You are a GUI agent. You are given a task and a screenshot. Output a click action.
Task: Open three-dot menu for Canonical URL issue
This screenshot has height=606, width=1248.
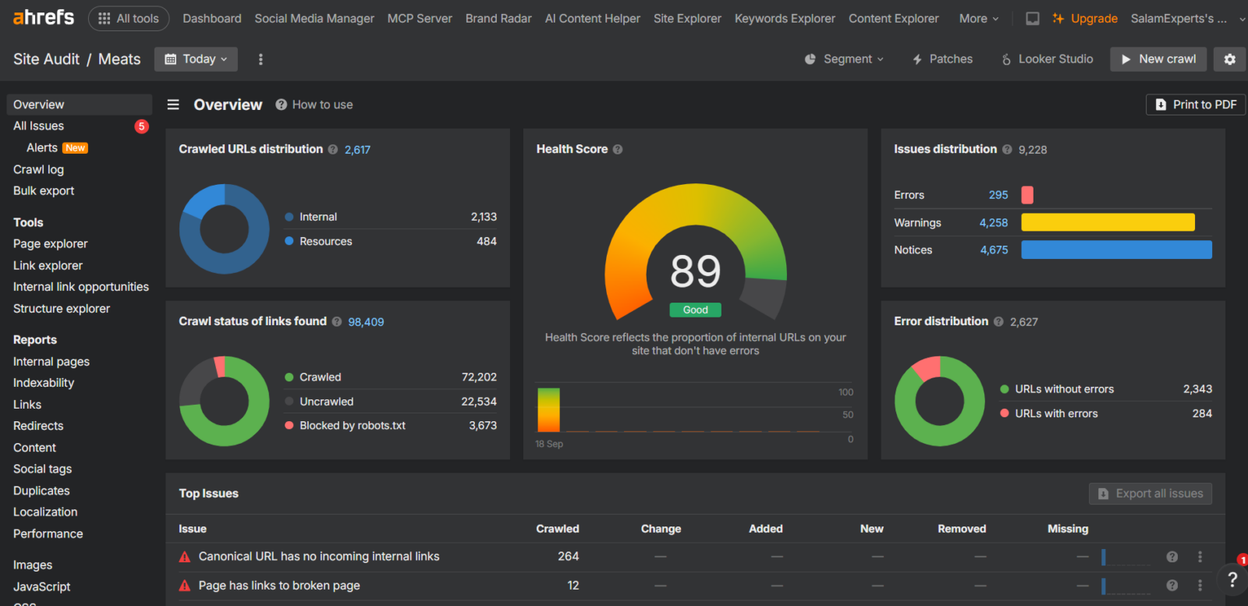click(x=1200, y=557)
